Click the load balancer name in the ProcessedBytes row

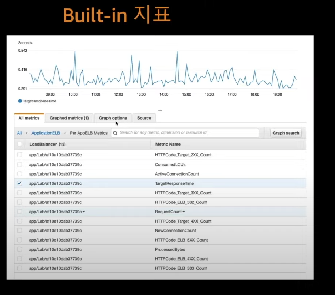[x=55, y=250]
